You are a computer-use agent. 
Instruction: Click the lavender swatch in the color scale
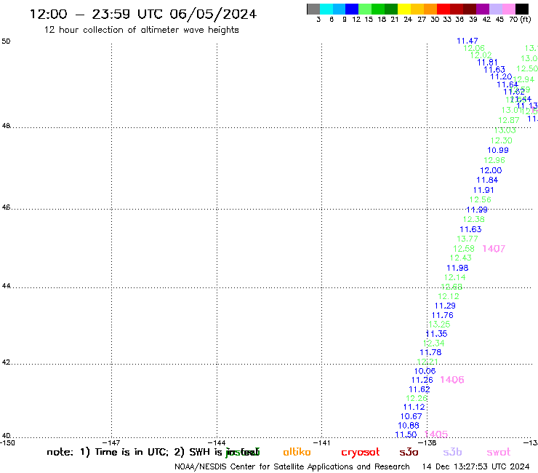pos(495,9)
